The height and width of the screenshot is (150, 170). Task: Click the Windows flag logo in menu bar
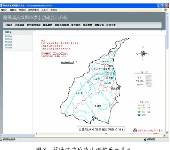(166, 10)
